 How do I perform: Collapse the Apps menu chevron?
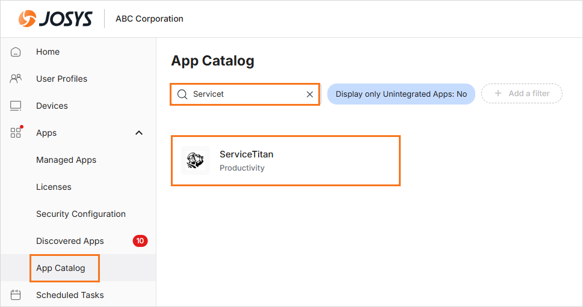tap(139, 133)
